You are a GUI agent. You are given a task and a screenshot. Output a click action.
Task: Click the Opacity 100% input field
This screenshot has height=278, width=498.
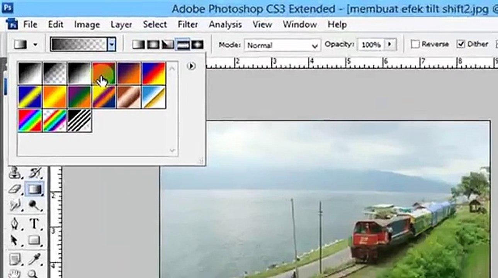click(x=371, y=45)
